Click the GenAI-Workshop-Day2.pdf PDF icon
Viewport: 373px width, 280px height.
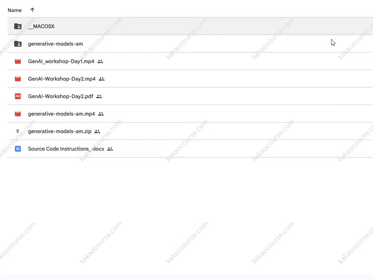coord(18,96)
